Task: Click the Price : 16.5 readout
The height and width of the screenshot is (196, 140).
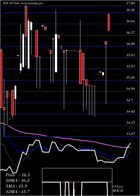Action: tap(18, 175)
